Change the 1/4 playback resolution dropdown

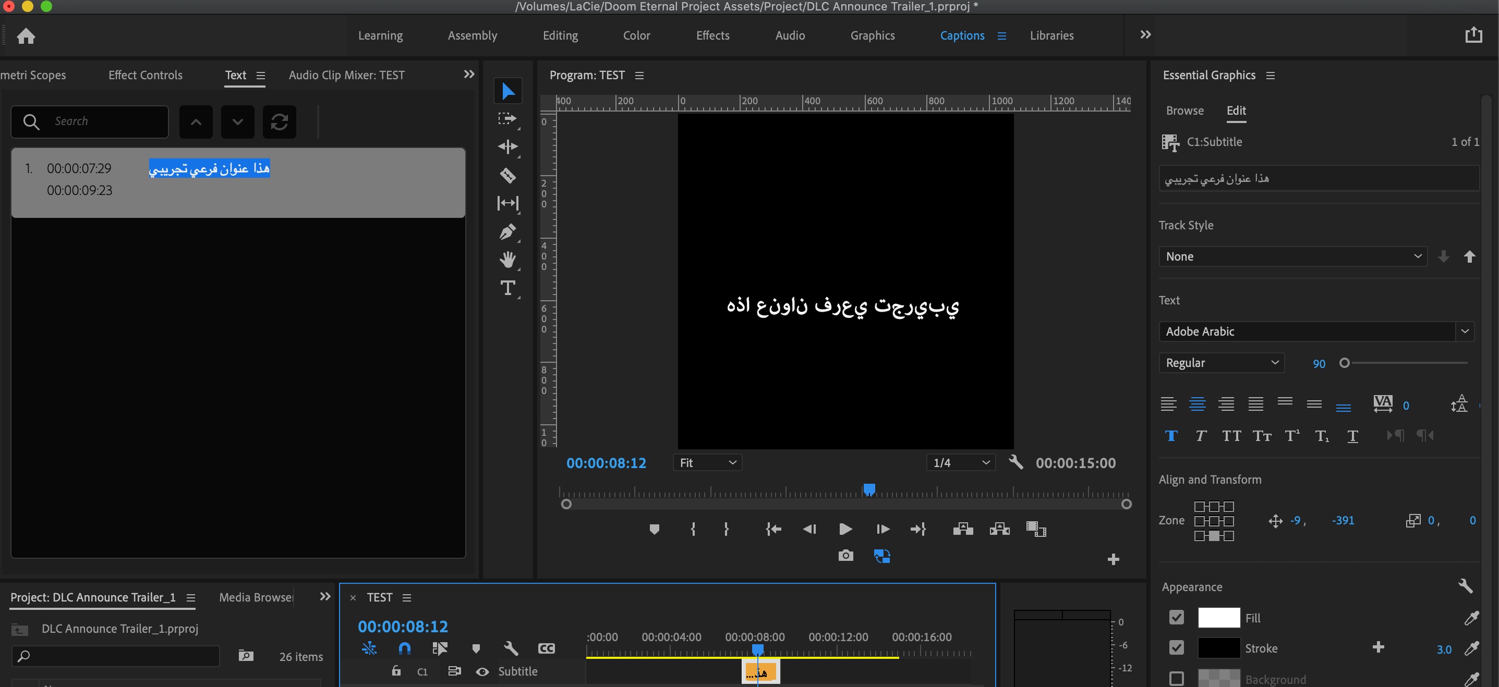(960, 462)
